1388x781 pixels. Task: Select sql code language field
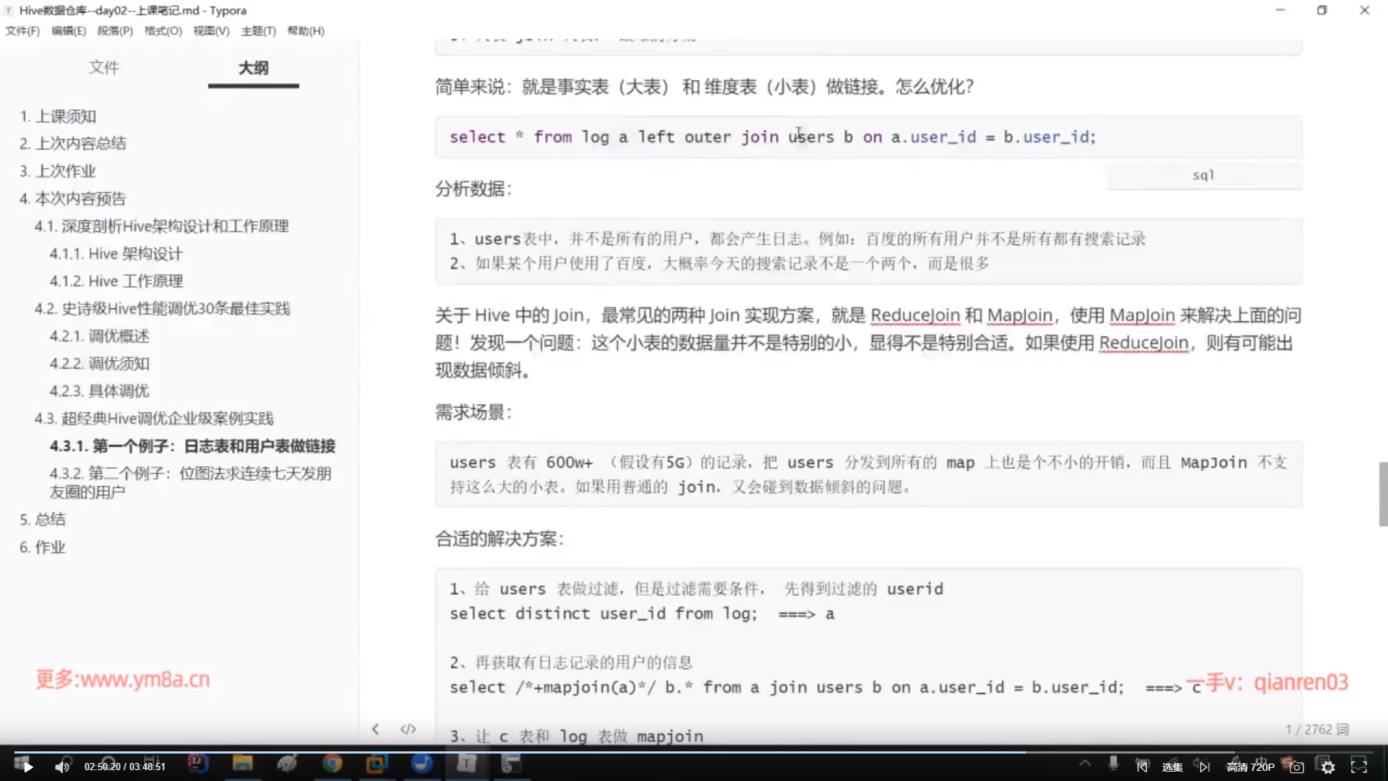(x=1204, y=176)
